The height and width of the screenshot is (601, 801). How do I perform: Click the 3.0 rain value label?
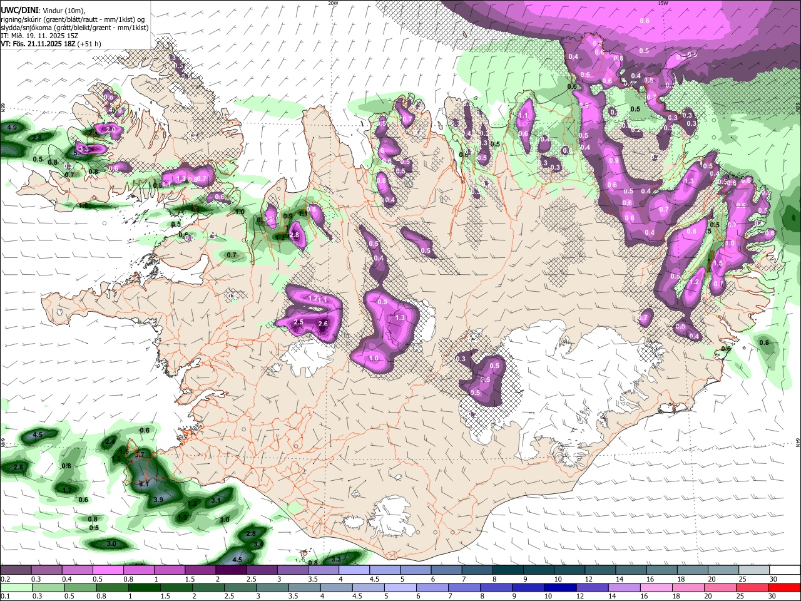[111, 543]
